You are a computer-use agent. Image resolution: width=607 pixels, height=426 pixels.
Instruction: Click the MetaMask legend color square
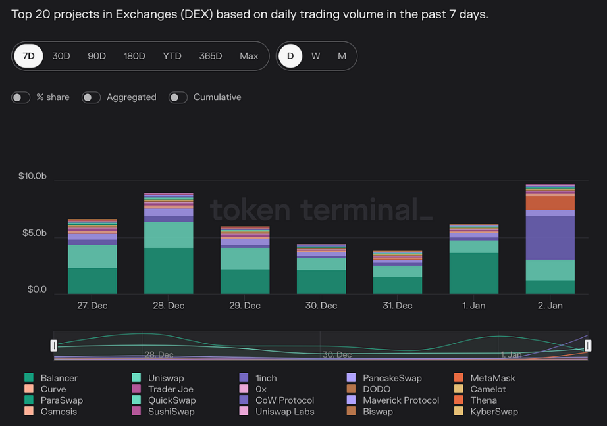tap(458, 377)
